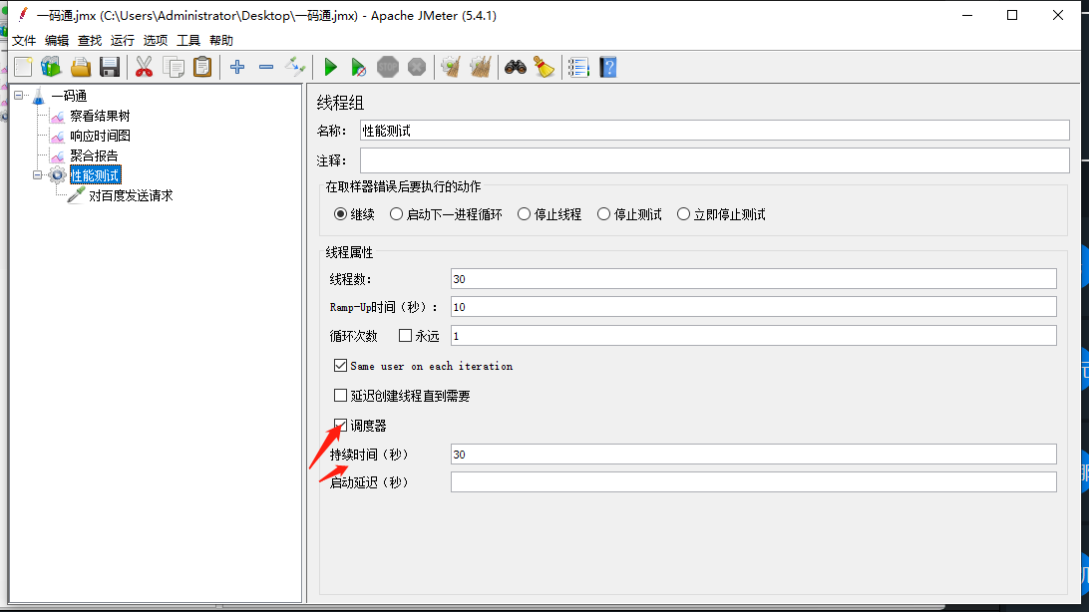
Task: Click the 对百度发送请求 sampler pipette icon
Action: 77,195
